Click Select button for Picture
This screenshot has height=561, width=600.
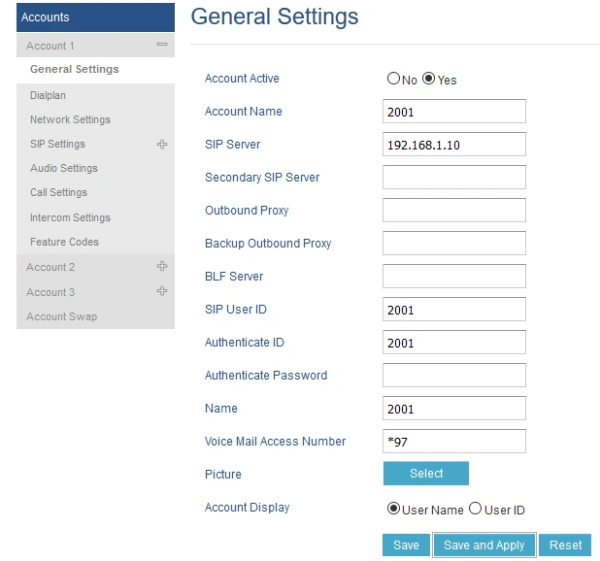pos(425,474)
